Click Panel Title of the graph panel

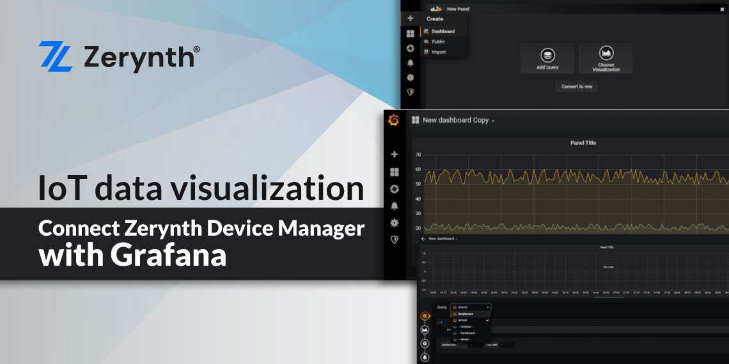pyautogui.click(x=583, y=143)
